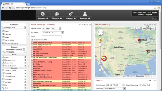Screen dimensions: 162x91
Task: Click the map zoom slider handle
Action: tap(100, 64)
